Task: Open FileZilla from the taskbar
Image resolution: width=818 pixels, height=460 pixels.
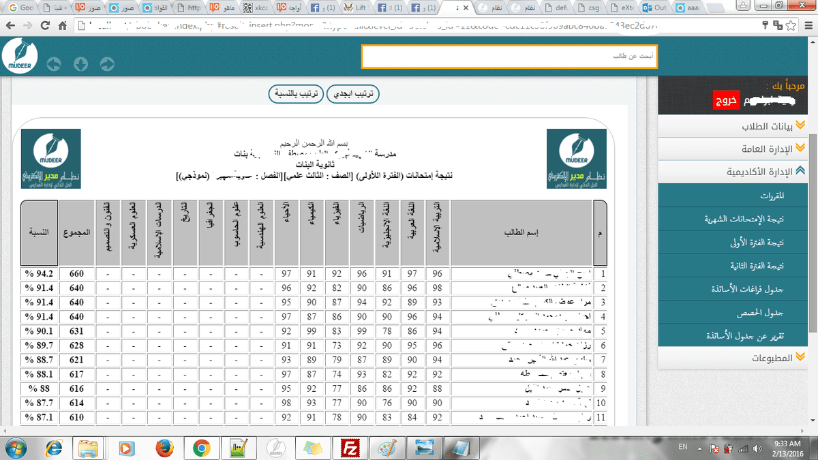Action: 352,448
